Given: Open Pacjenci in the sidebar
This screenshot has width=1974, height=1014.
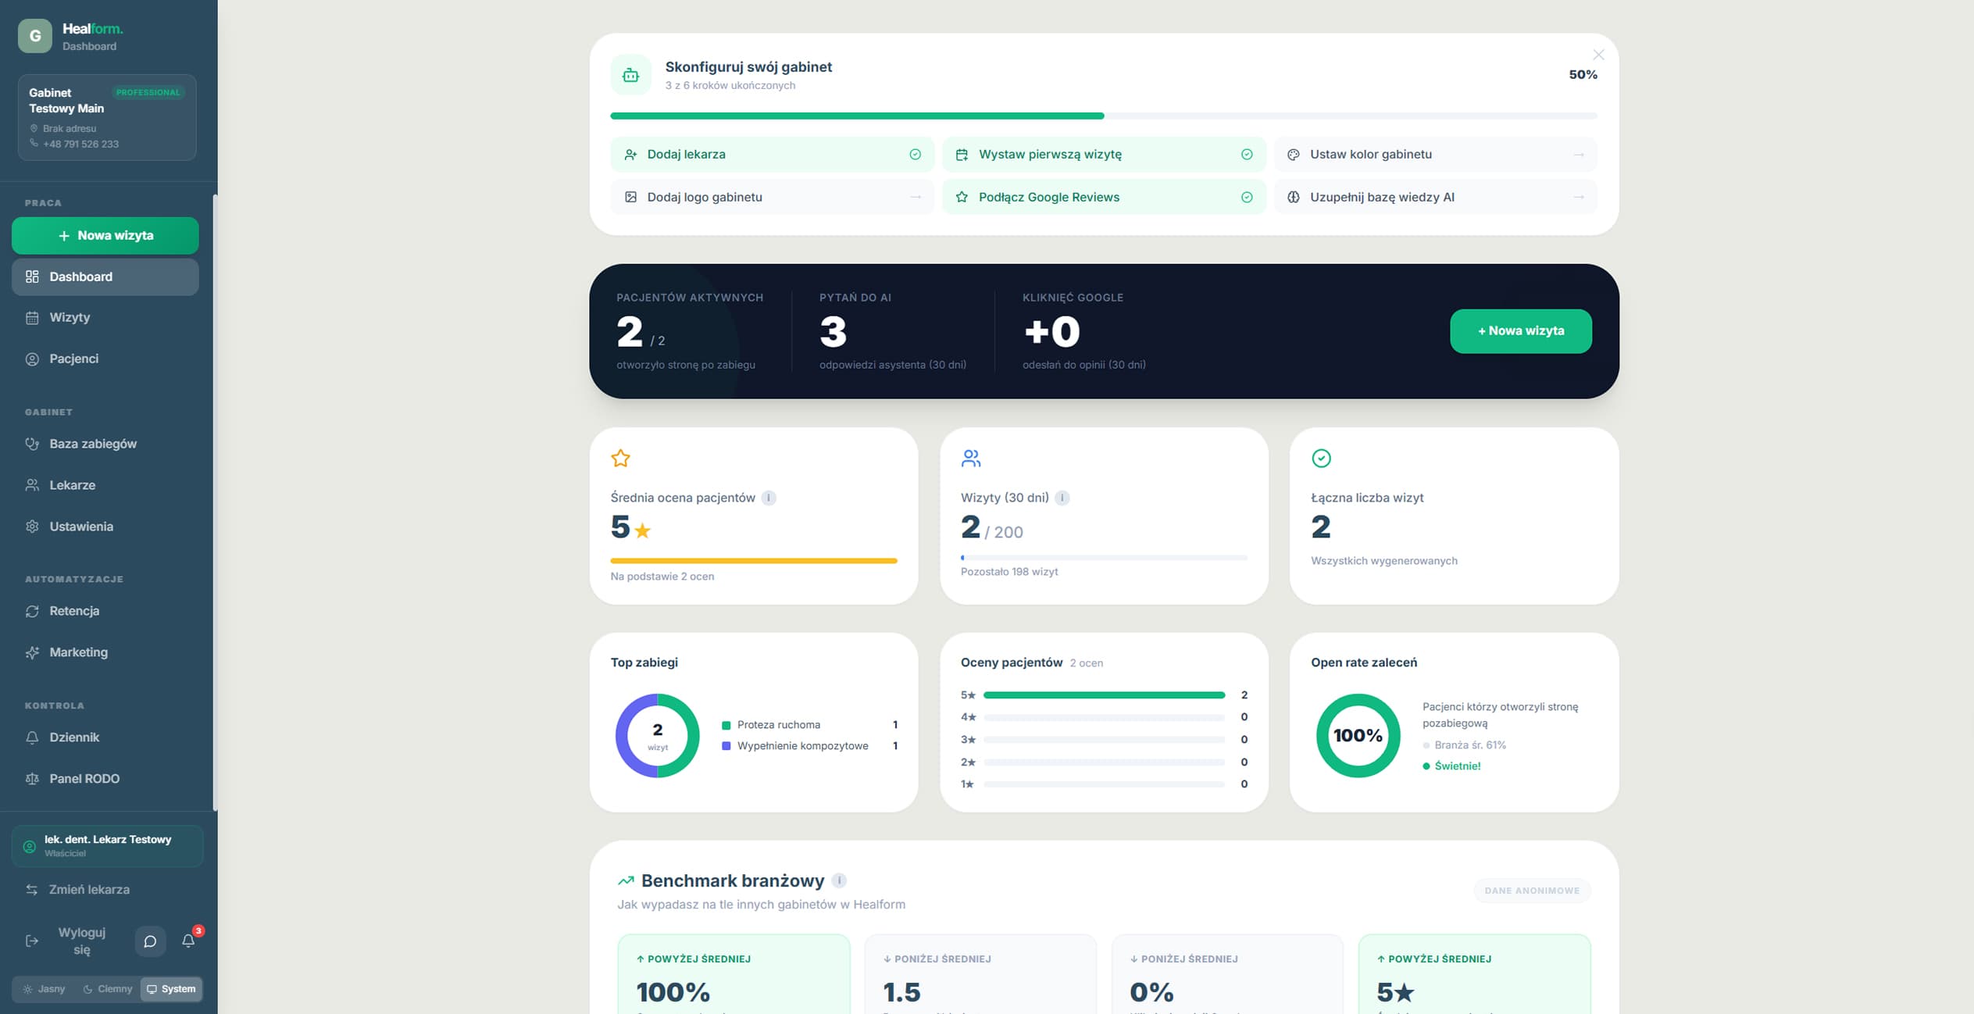Looking at the screenshot, I should tap(105, 359).
